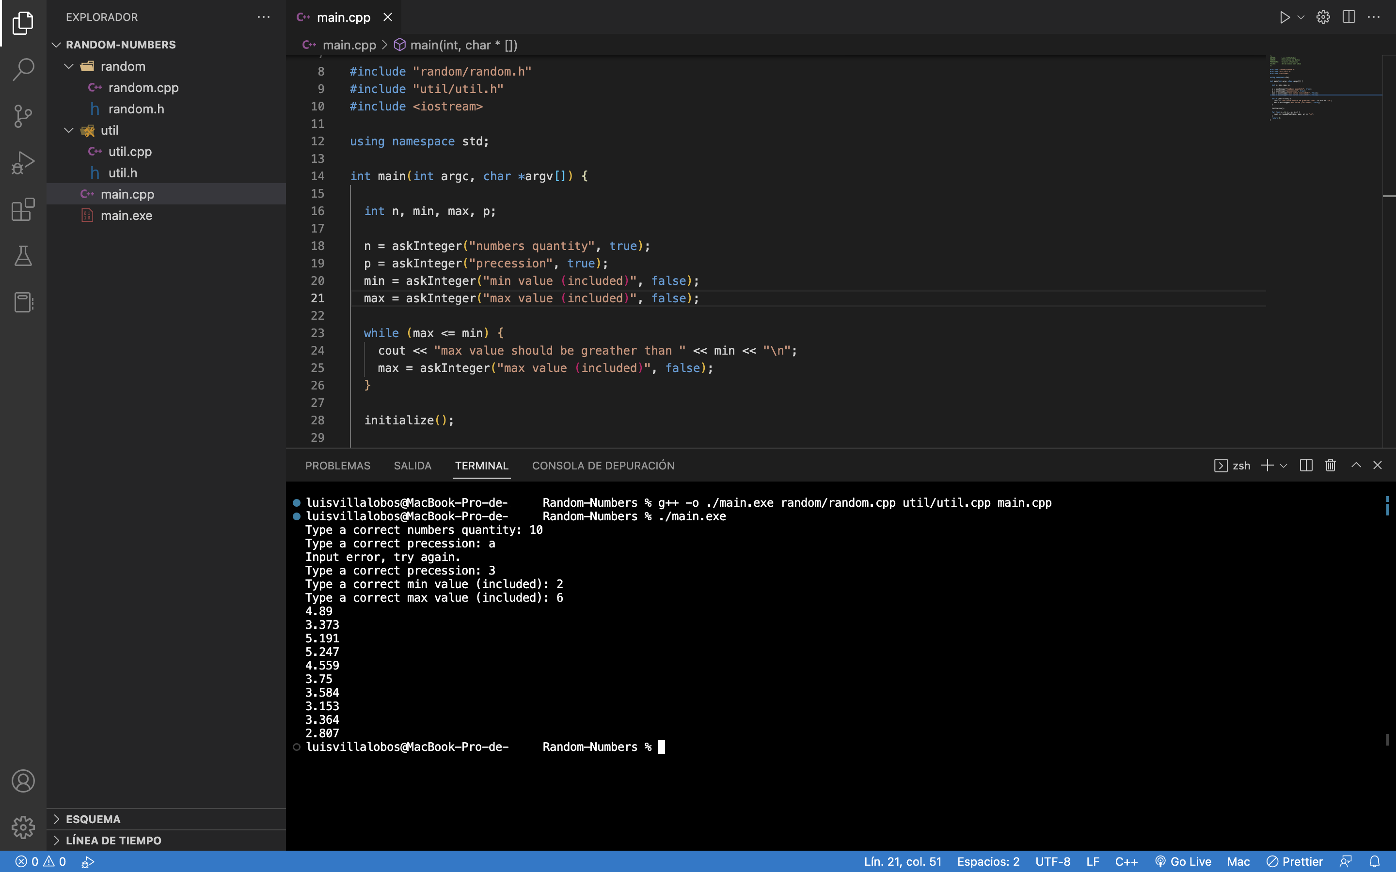The height and width of the screenshot is (872, 1396).
Task: Open notifications bell
Action: coord(1375,862)
